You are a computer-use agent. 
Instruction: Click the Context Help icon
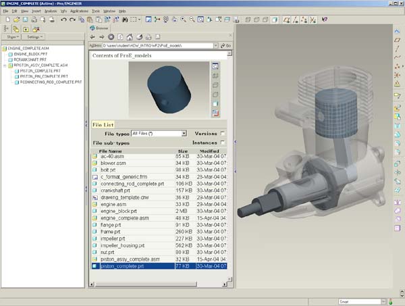[324, 20]
